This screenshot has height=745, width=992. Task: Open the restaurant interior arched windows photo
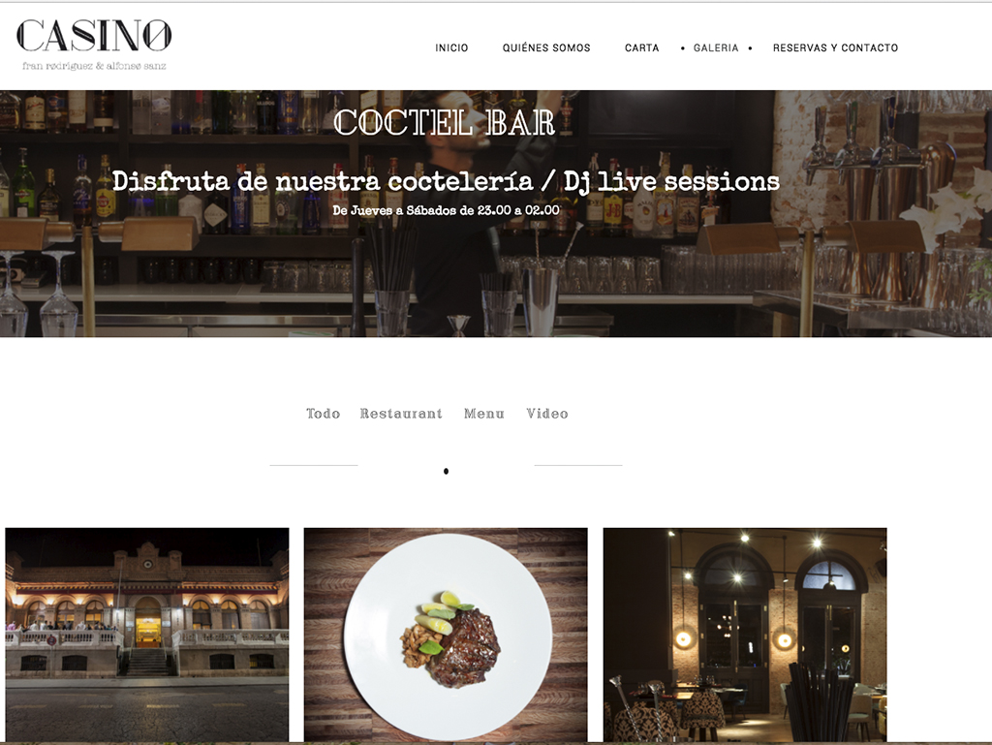[745, 635]
